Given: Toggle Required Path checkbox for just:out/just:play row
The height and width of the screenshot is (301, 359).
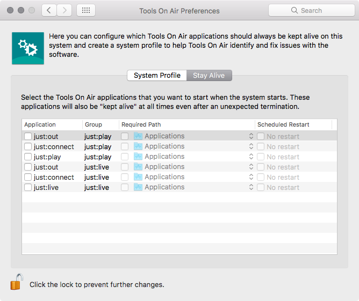Looking at the screenshot, I should (x=125, y=136).
